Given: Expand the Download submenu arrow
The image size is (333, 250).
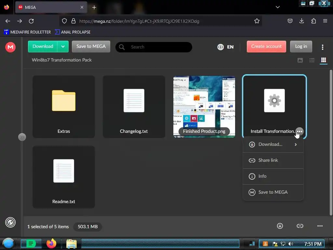Looking at the screenshot, I should click(296, 145).
